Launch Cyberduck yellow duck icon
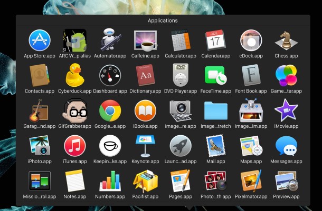 75,75
